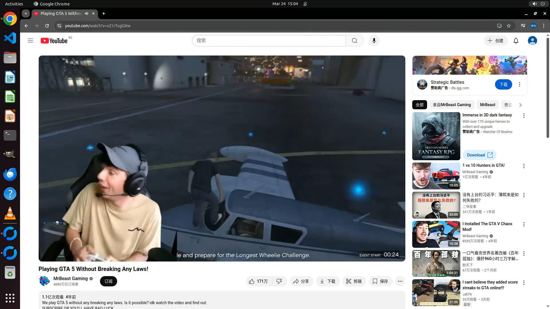Click Download on the Fantasy RPG ad
550x309 pixels.
click(479, 155)
